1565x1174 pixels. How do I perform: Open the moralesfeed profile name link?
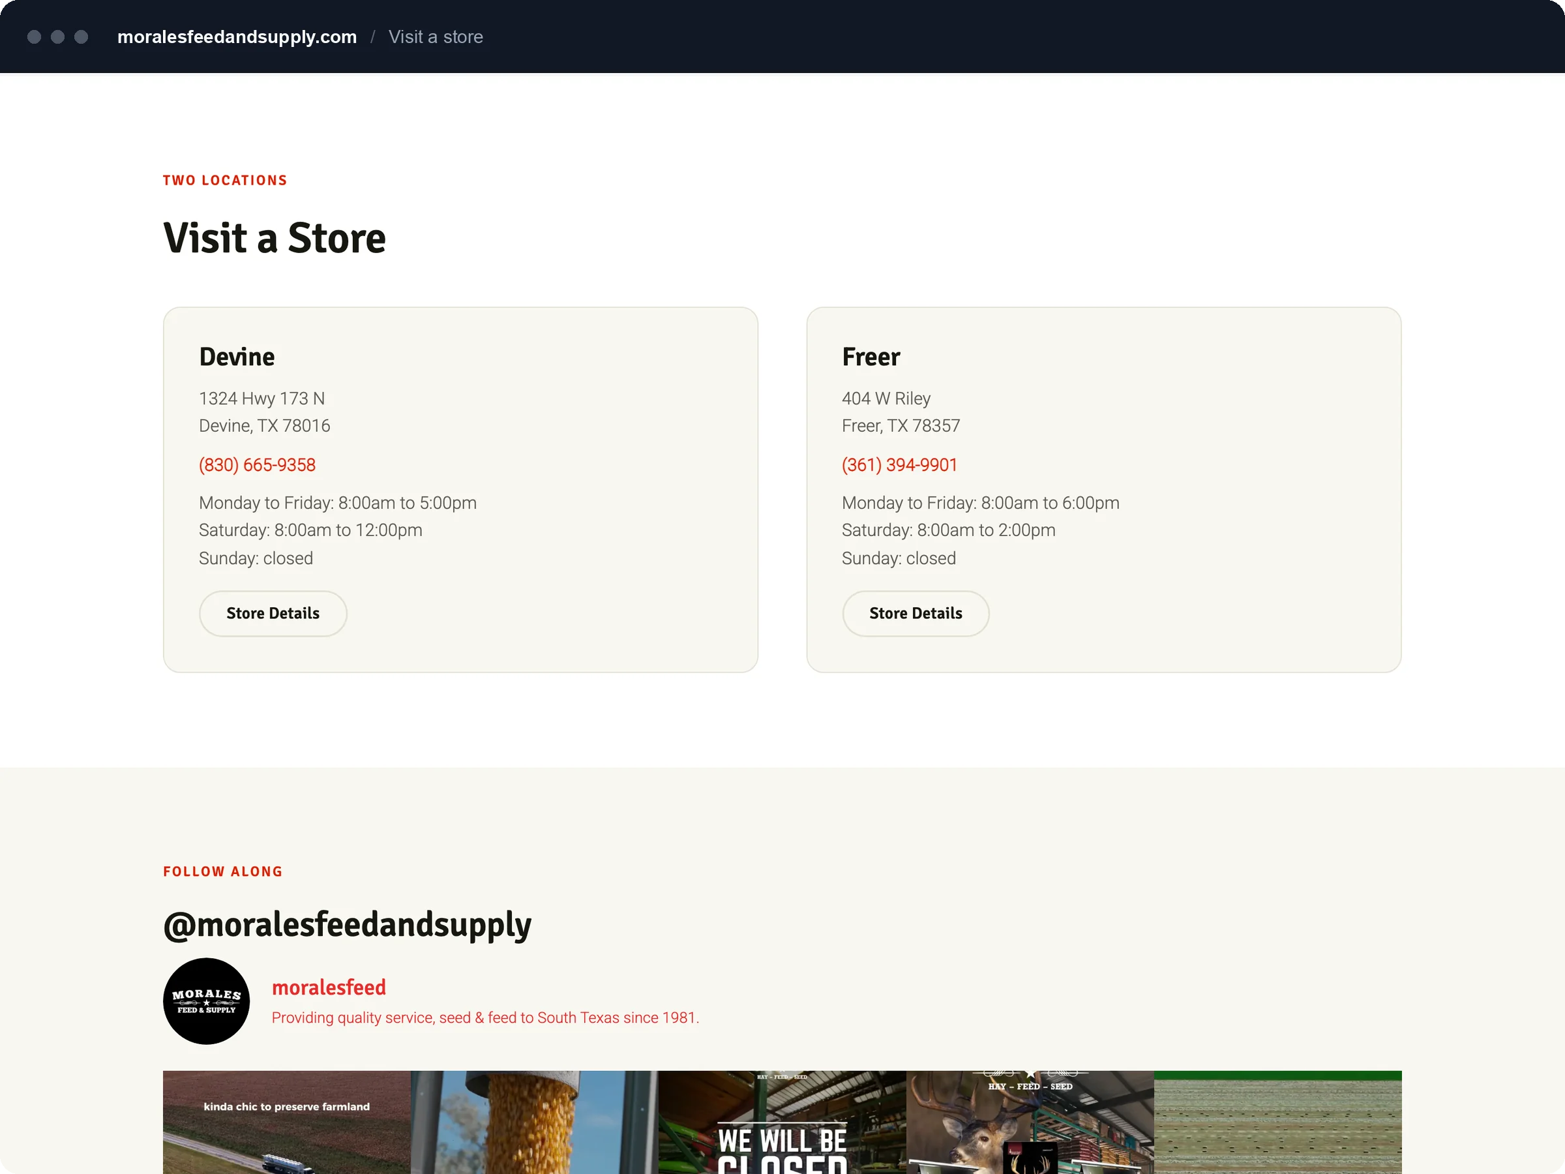[329, 987]
